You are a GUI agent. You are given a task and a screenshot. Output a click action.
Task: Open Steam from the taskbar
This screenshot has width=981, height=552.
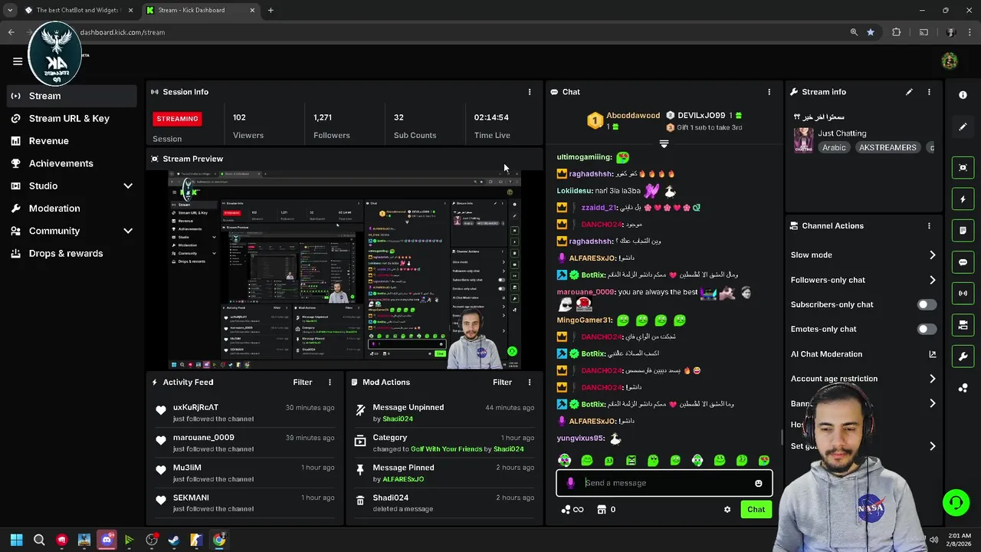tap(174, 540)
